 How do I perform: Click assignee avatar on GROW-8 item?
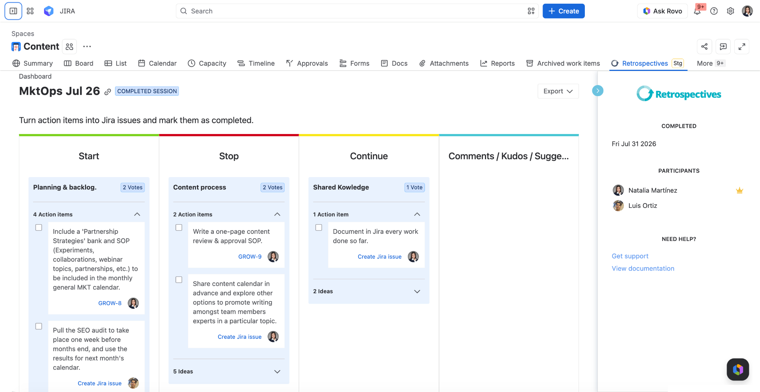(x=133, y=303)
